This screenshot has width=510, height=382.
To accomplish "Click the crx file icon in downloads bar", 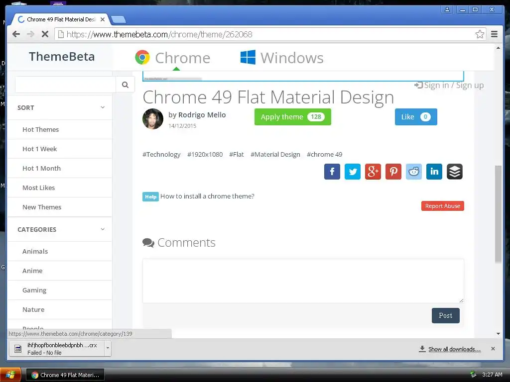I will pyautogui.click(x=18, y=349).
